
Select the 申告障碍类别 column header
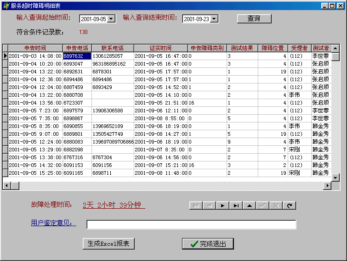[207, 48]
